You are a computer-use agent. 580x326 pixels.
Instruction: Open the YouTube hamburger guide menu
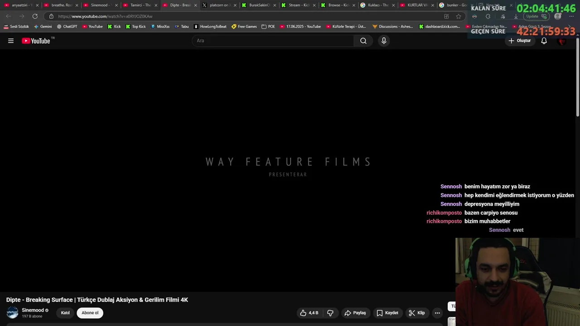(11, 41)
